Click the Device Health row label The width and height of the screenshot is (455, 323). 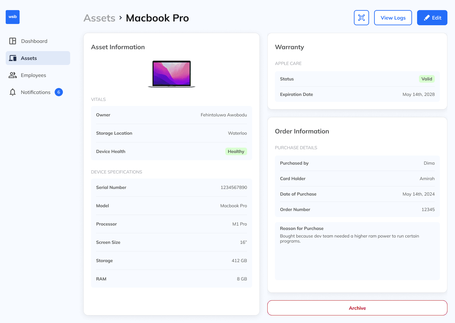[x=111, y=151]
